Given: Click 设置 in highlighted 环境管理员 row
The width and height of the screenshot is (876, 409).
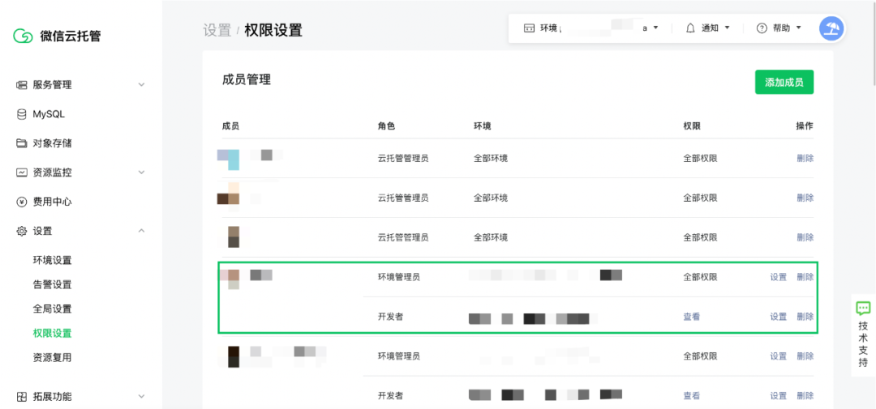Looking at the screenshot, I should pos(778,277).
